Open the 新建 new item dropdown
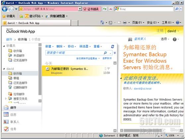The height and width of the screenshot is (139, 185). [x=49, y=46]
